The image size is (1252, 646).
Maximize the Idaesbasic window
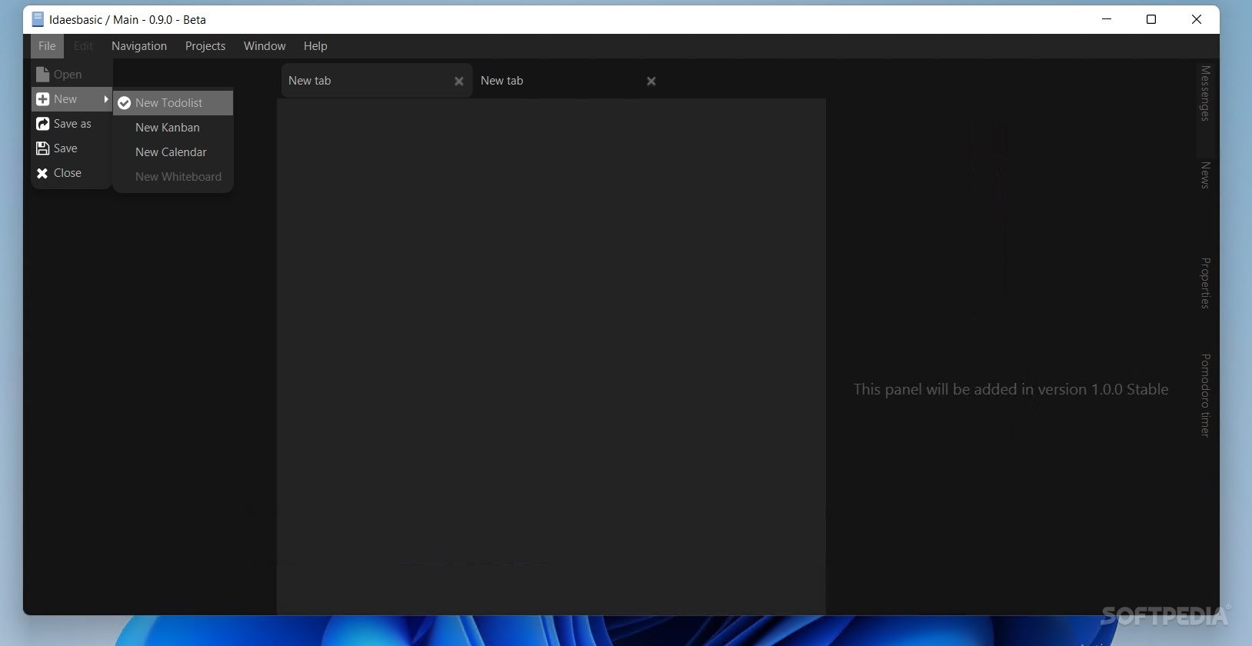pos(1151,19)
